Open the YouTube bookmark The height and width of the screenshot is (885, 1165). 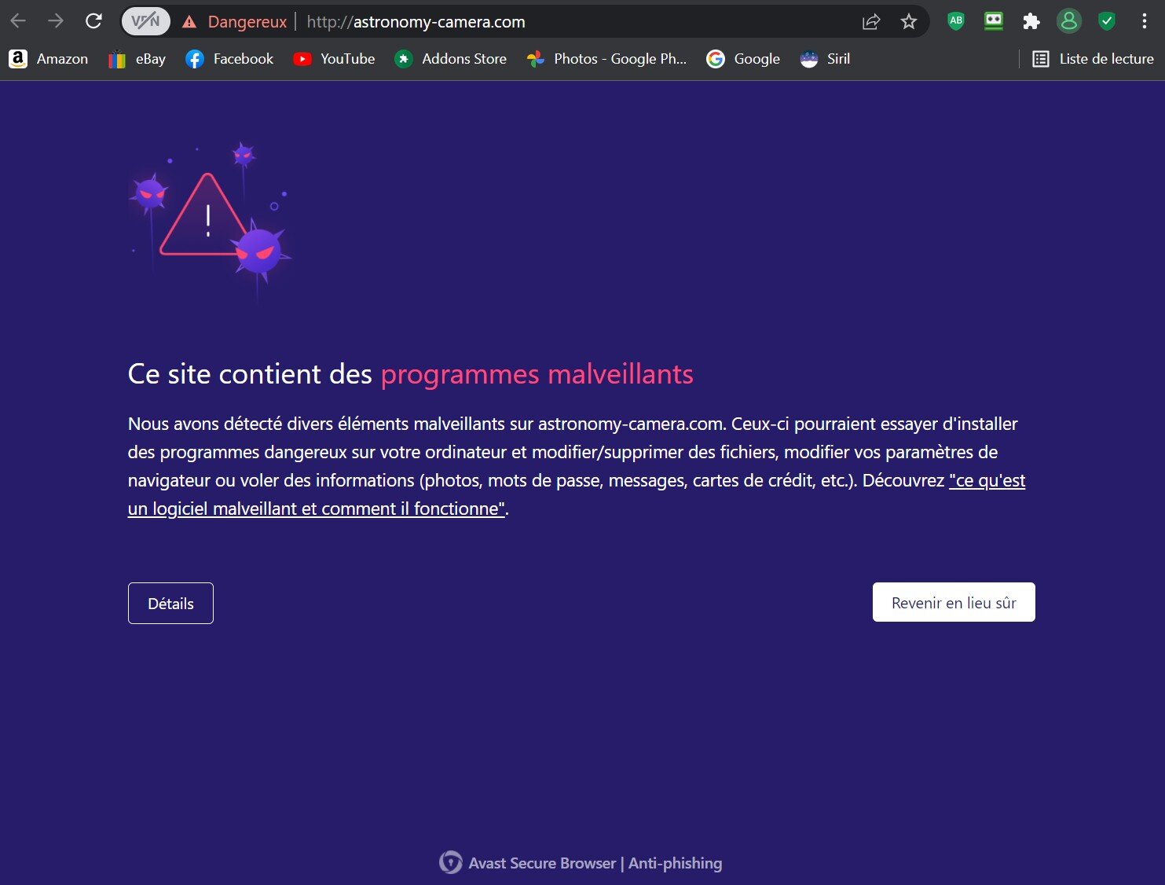click(334, 59)
